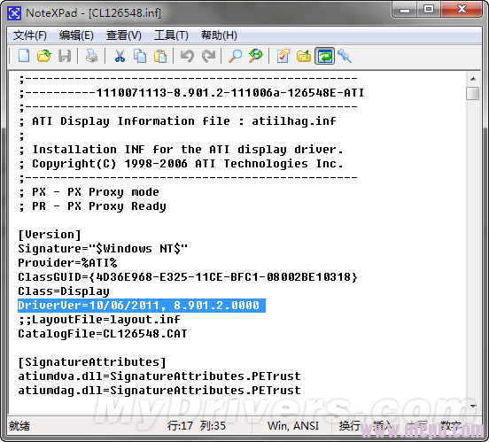Click the PR - PX Proxy Ready line

click(x=92, y=206)
